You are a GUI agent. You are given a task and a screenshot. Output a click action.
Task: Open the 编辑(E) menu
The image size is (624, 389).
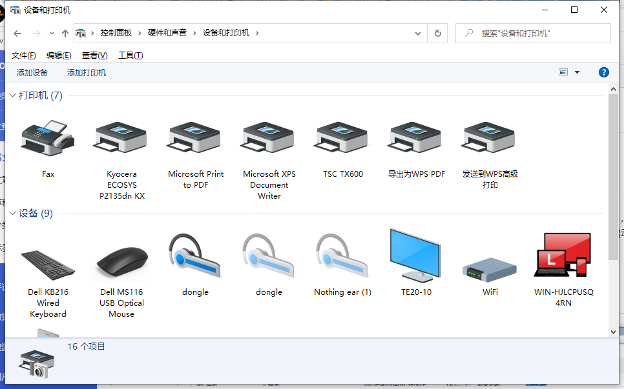click(x=59, y=55)
